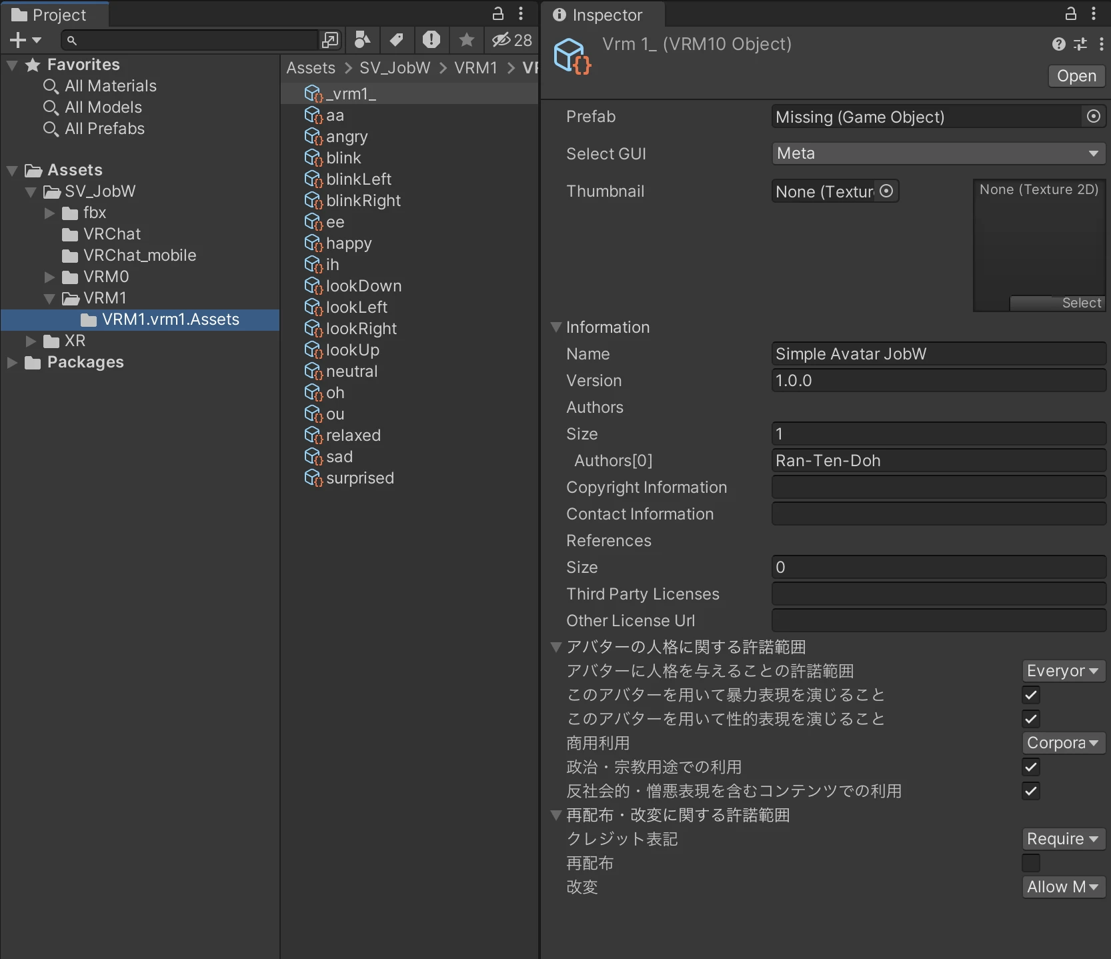Collapse the VRM1 folder arrow
The height and width of the screenshot is (959, 1111).
tap(49, 298)
